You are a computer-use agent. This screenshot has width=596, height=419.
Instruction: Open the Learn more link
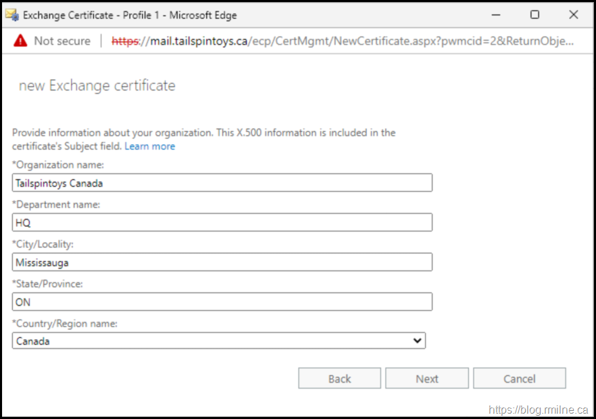click(x=149, y=146)
